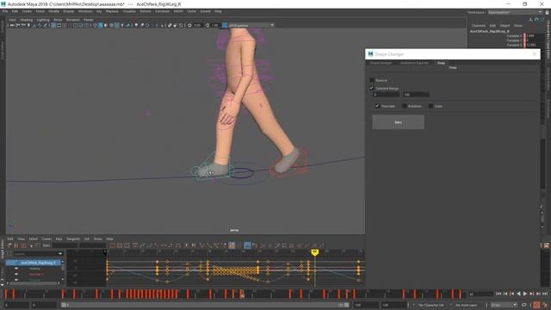Click the Selected Range end frame field

(416, 95)
